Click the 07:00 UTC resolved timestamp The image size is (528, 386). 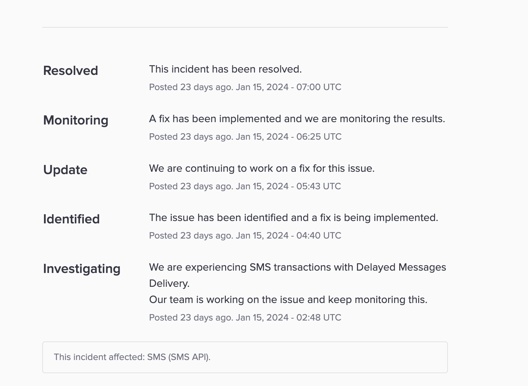point(245,87)
